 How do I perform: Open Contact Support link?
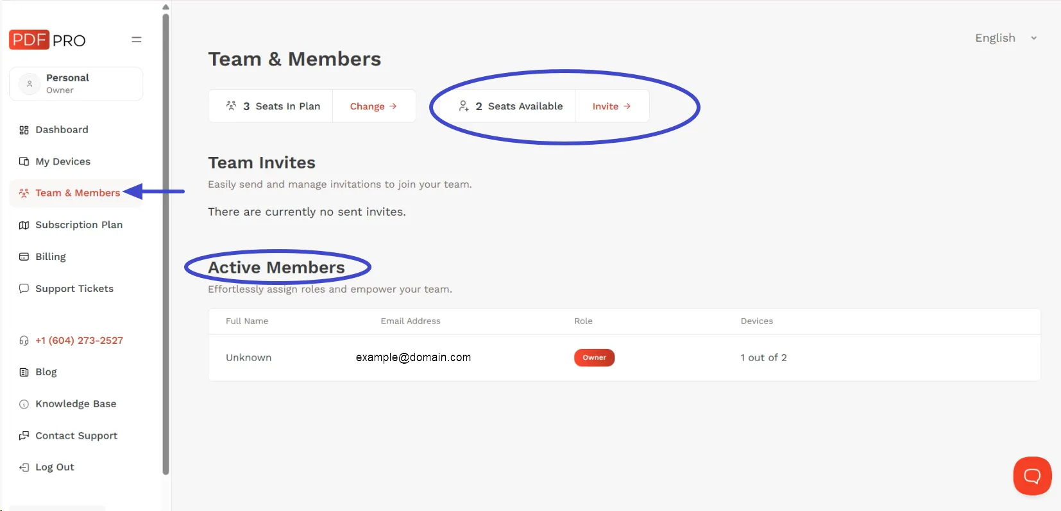click(76, 435)
